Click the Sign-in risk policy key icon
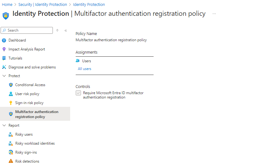This screenshot has height=166, width=271. click(11, 103)
